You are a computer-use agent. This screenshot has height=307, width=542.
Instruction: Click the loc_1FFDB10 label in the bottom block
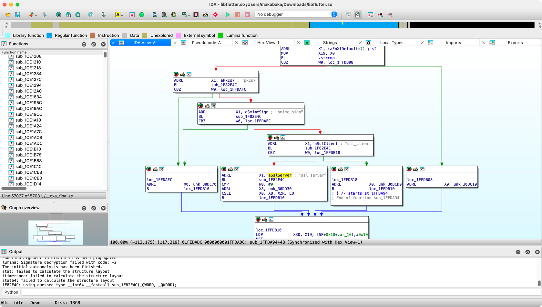pos(269,230)
